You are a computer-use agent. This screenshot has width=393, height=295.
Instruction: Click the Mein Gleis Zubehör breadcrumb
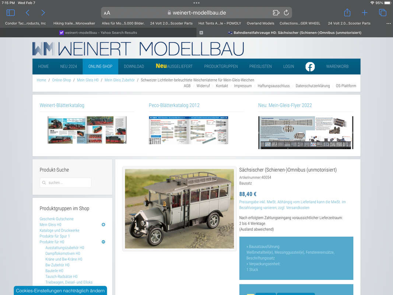pyautogui.click(x=120, y=80)
